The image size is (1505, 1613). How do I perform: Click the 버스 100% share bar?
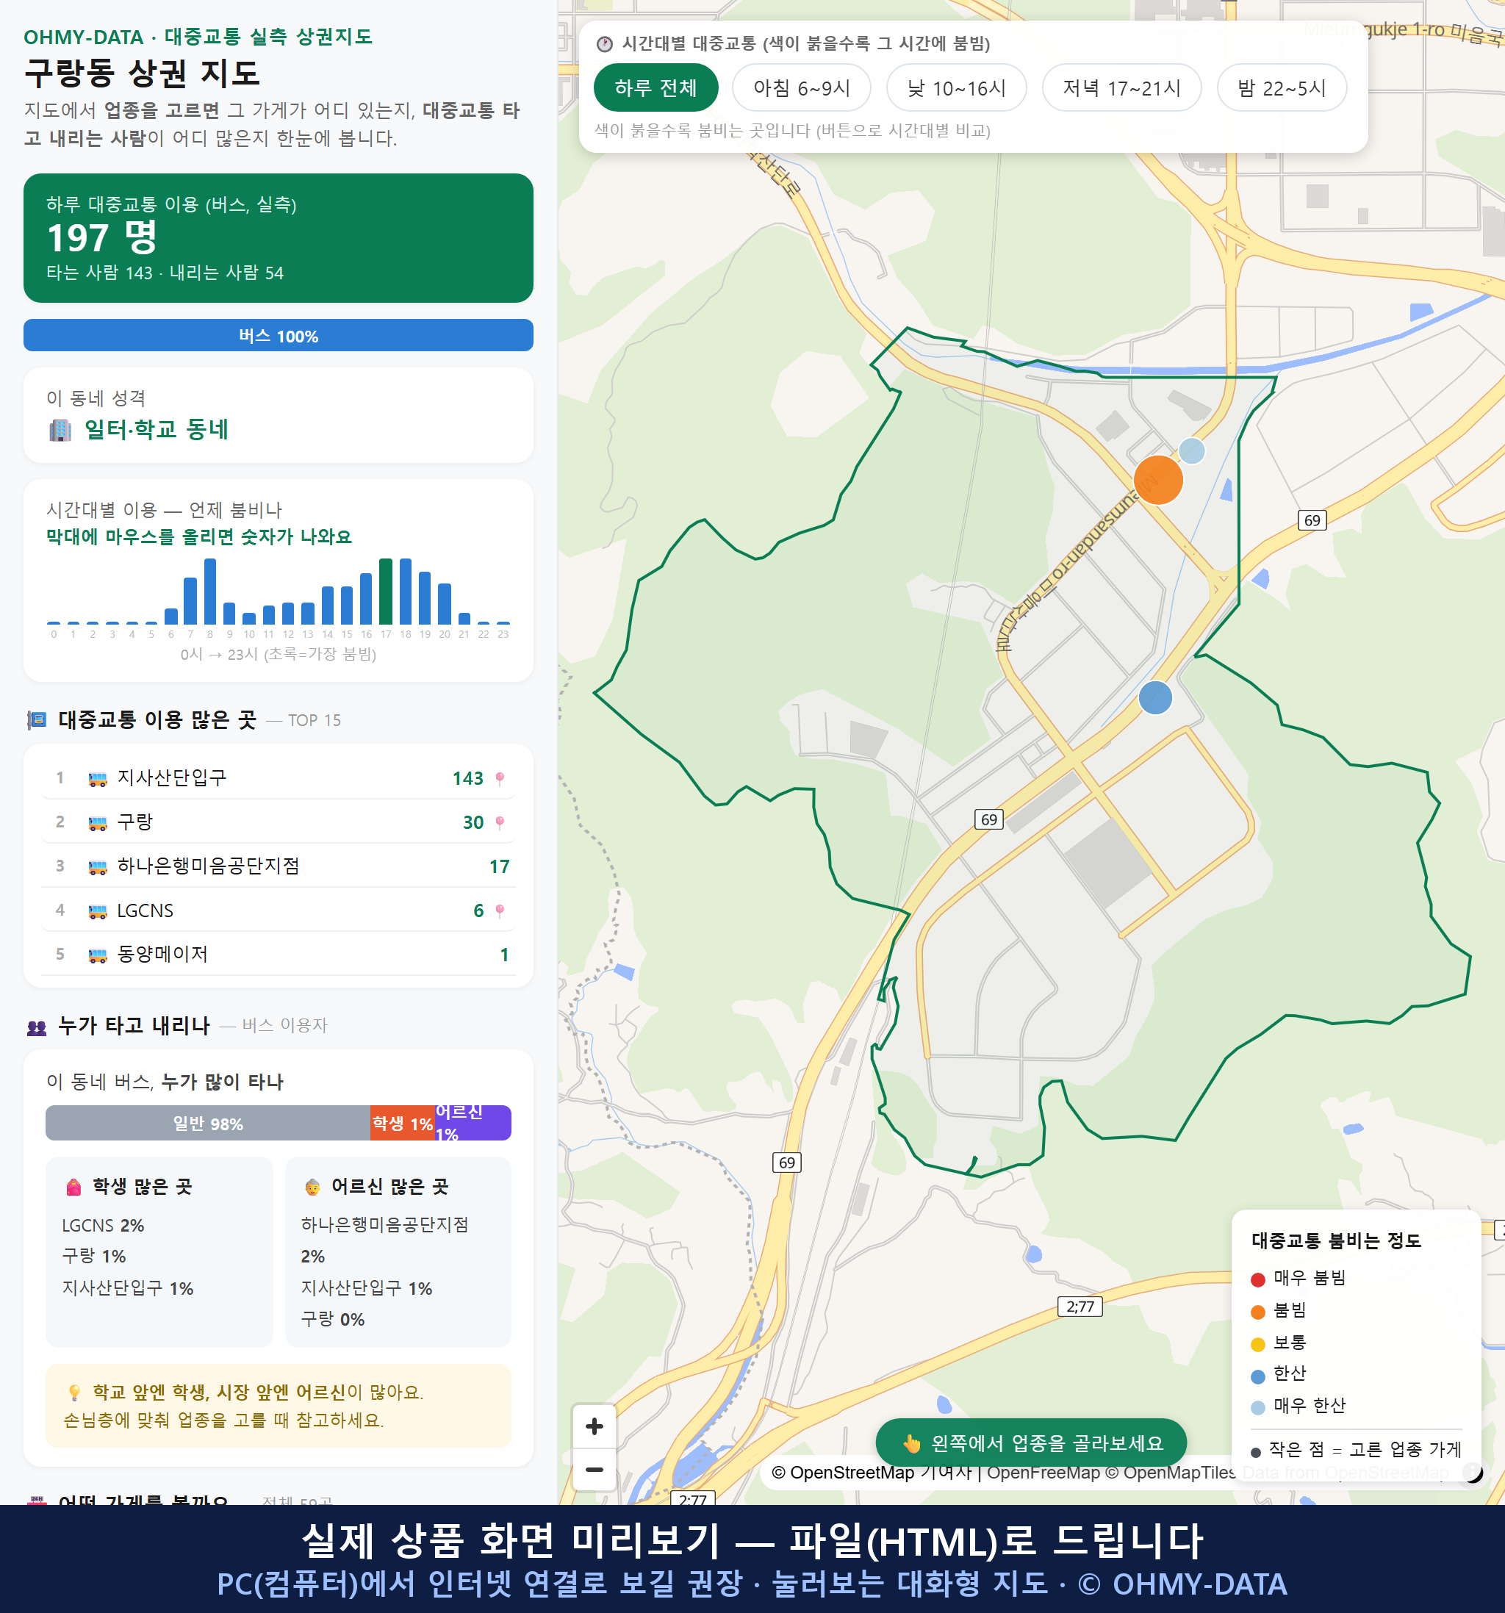pyautogui.click(x=279, y=336)
